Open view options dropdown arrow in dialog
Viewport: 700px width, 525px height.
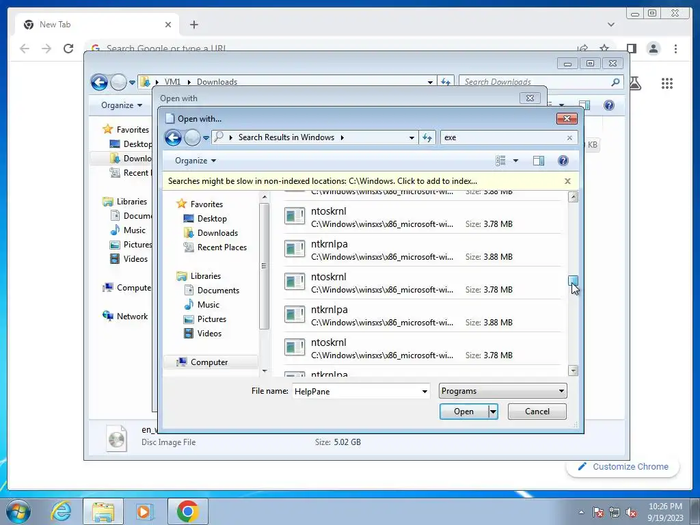click(x=515, y=161)
